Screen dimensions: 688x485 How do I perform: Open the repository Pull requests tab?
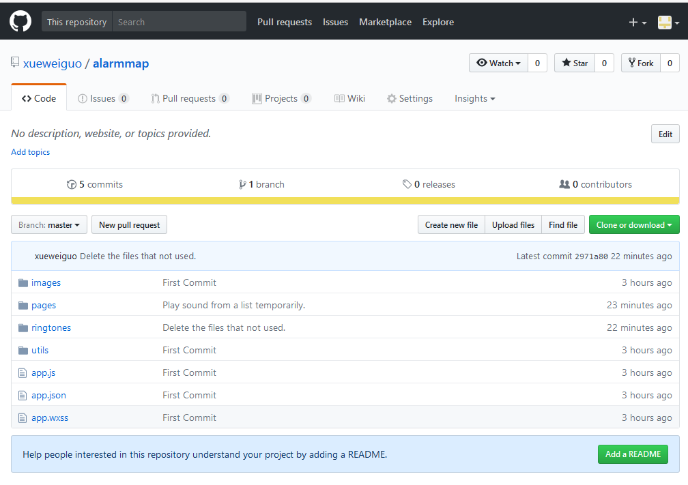[x=190, y=98]
